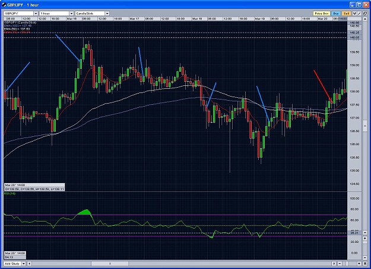Click the 137.00 price axis label
The width and height of the screenshot is (371, 269).
(x=354, y=118)
